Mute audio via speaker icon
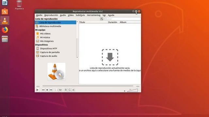The height and width of the screenshot is (117, 209). (x=125, y=91)
